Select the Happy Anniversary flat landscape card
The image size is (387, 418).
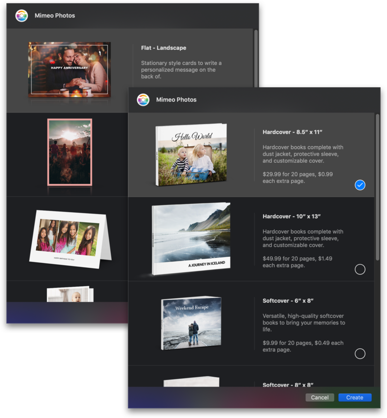(x=69, y=69)
